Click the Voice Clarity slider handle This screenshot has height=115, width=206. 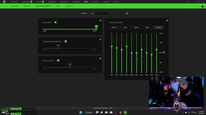70,67
